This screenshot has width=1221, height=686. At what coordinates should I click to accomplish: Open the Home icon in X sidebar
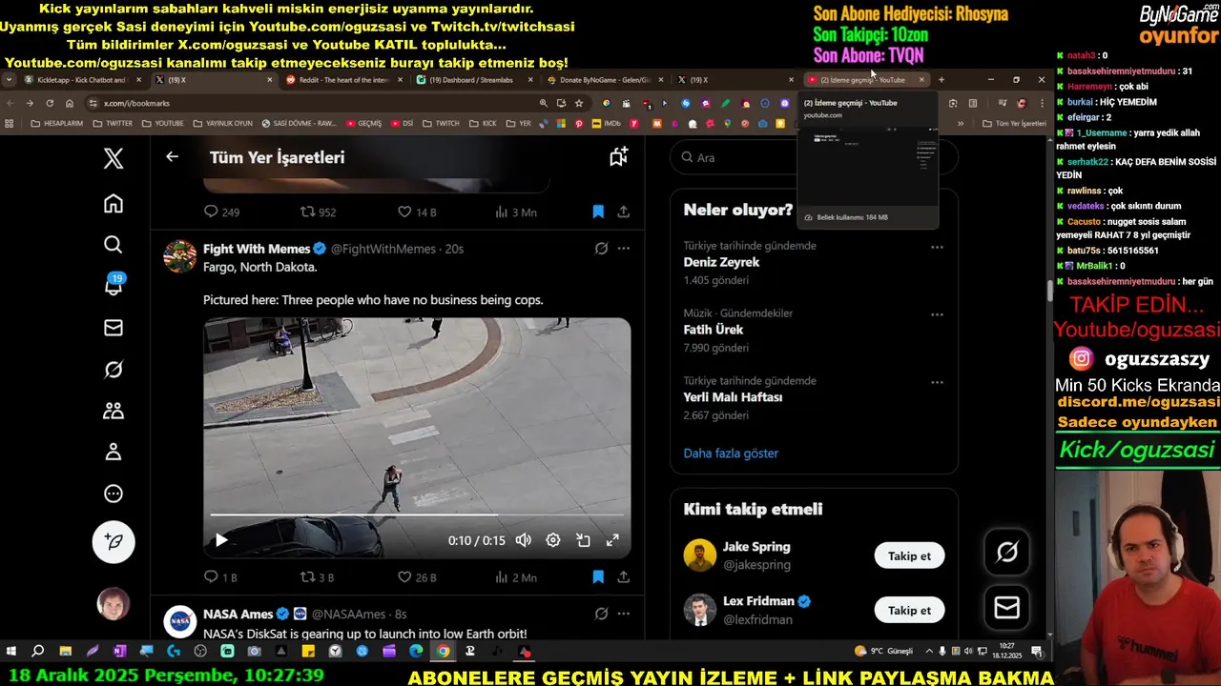pyautogui.click(x=114, y=204)
